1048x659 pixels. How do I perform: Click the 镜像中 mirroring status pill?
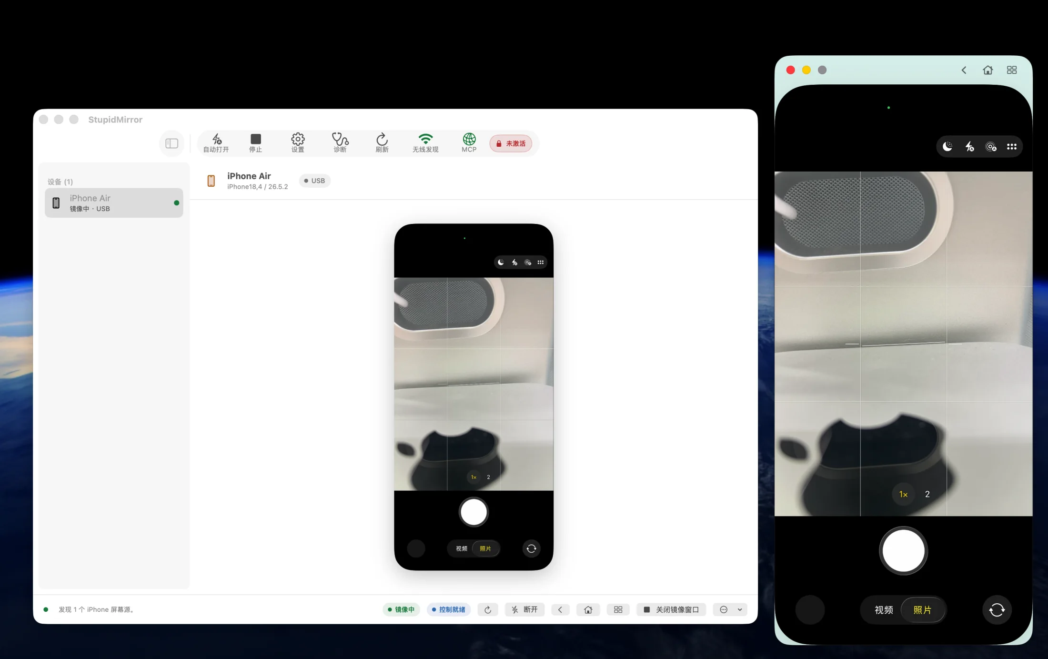coord(401,609)
